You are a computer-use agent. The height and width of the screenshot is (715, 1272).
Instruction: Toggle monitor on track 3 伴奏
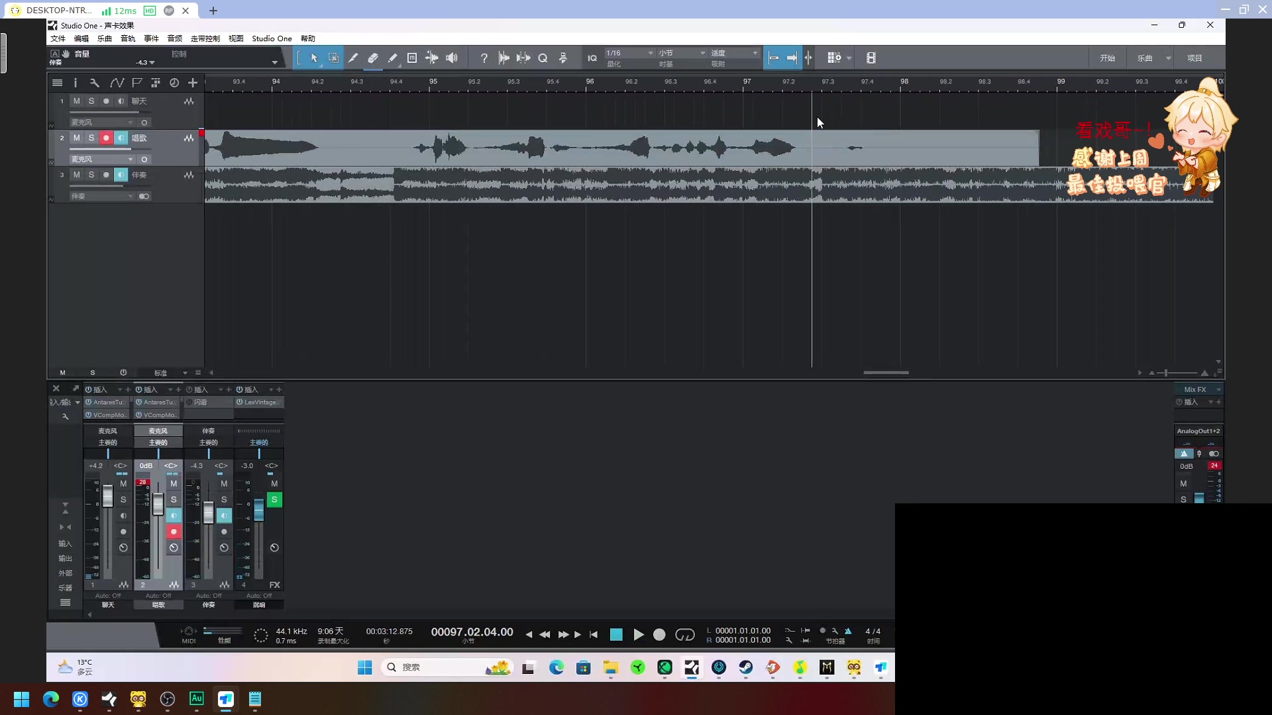[121, 175]
